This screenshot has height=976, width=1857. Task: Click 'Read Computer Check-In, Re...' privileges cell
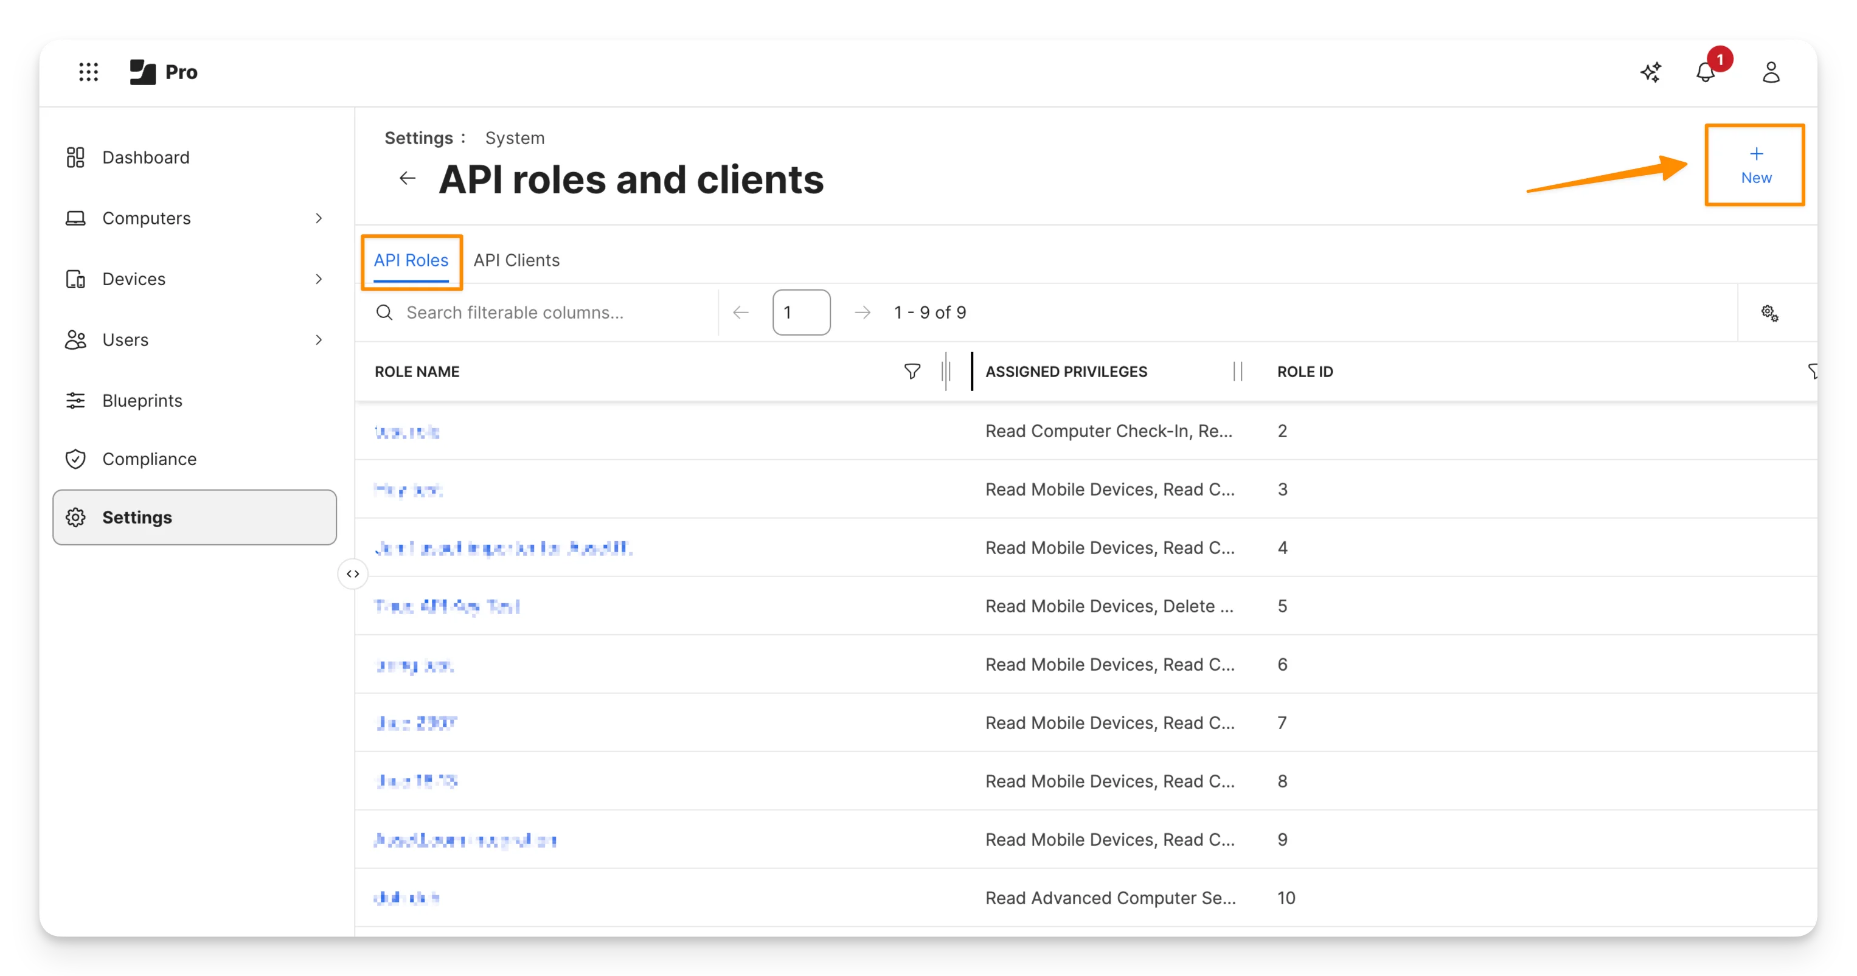point(1109,431)
